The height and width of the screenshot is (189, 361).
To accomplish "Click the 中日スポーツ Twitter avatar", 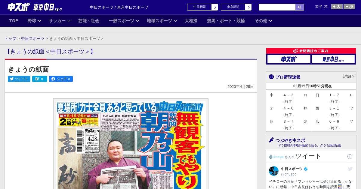I will pyautogui.click(x=274, y=171).
